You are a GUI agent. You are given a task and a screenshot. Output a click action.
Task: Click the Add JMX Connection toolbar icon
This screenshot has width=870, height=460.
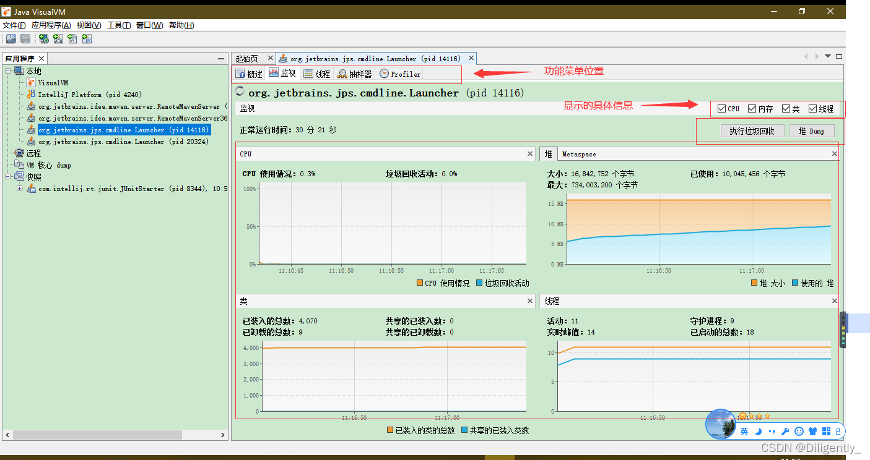tap(58, 38)
